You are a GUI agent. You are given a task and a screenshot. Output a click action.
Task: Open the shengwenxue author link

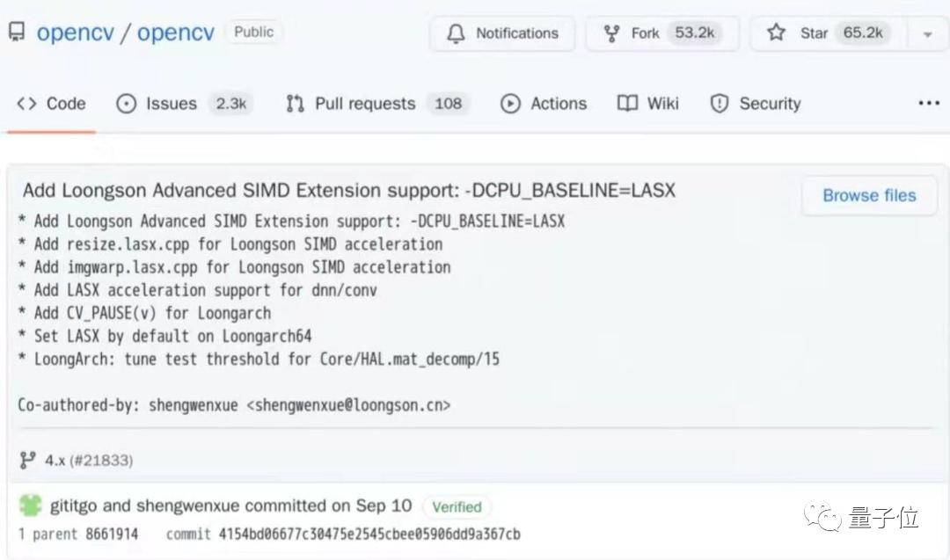coord(188,505)
